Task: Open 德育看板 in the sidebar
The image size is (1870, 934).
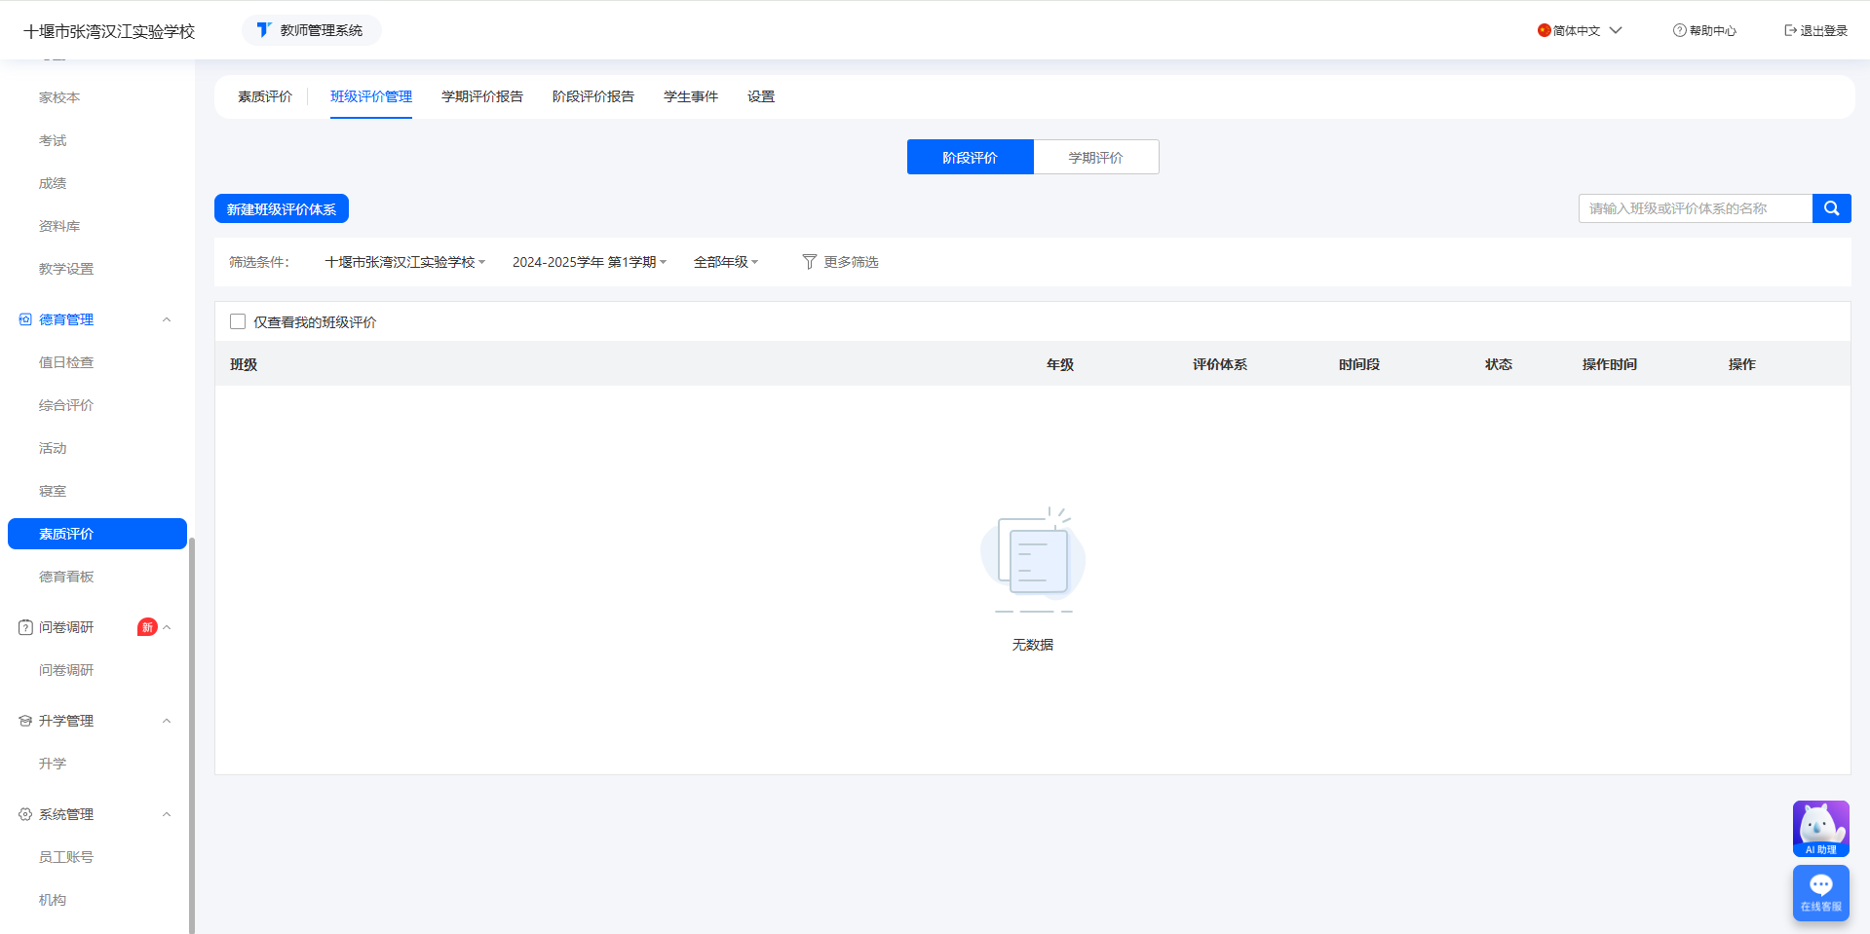Action: pos(66,577)
